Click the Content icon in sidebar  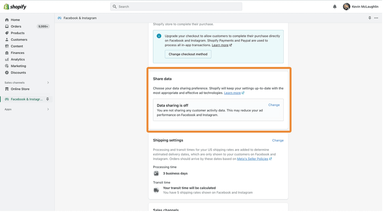point(7,46)
